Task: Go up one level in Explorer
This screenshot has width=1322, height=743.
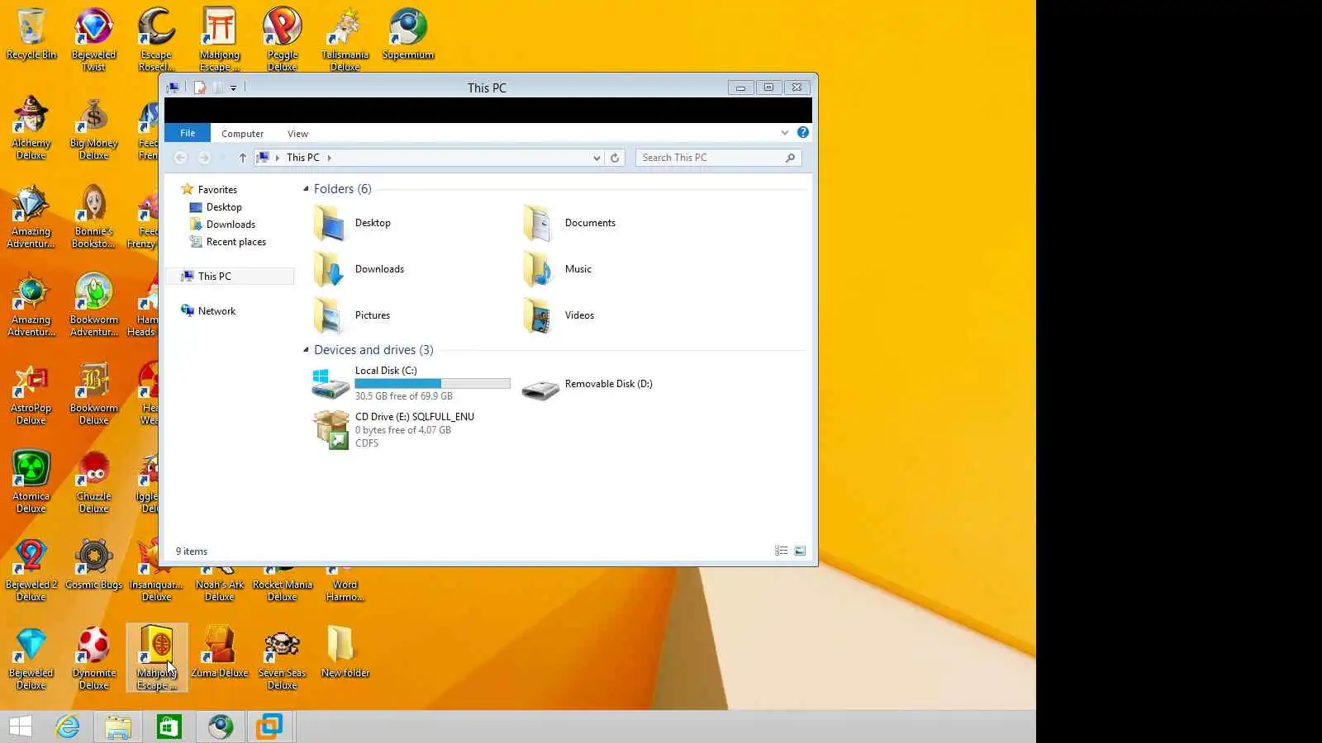Action: click(242, 158)
